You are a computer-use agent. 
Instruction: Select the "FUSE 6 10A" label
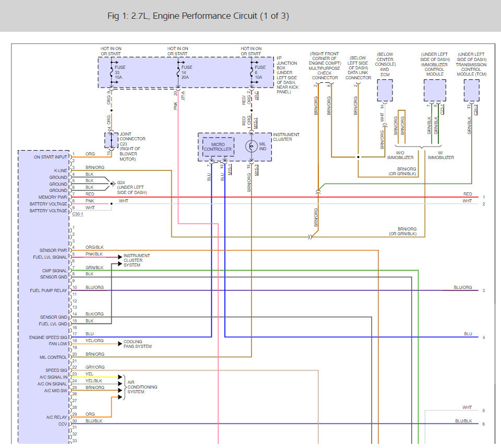click(260, 72)
